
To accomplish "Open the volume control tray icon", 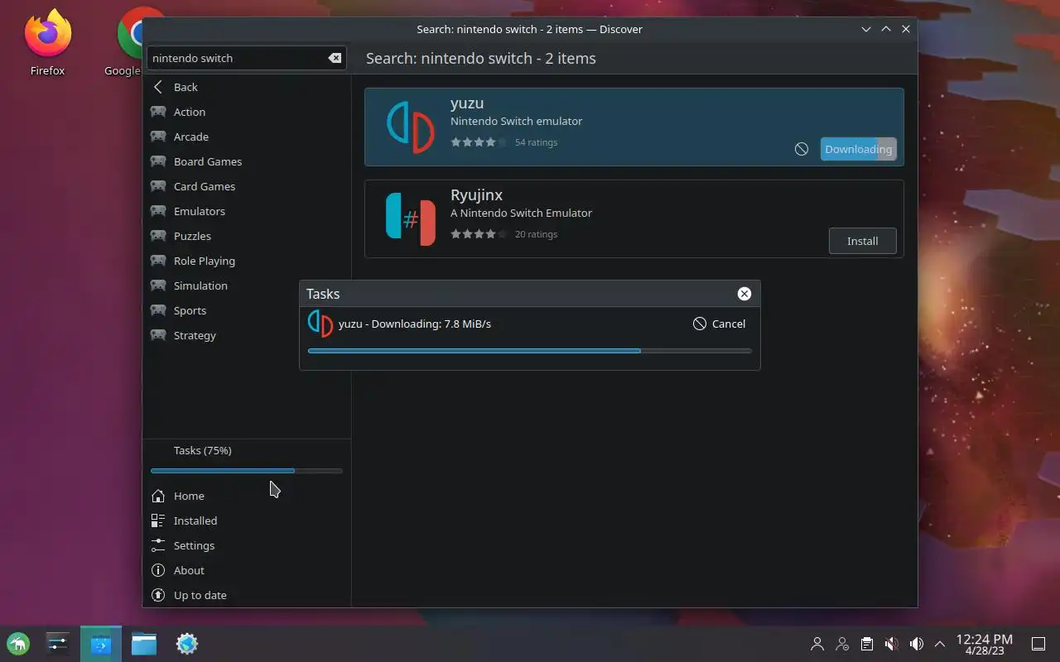I will tap(916, 643).
